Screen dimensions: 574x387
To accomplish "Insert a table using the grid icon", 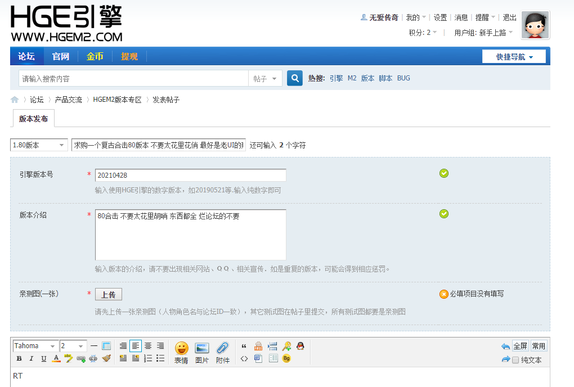I will click(x=106, y=346).
